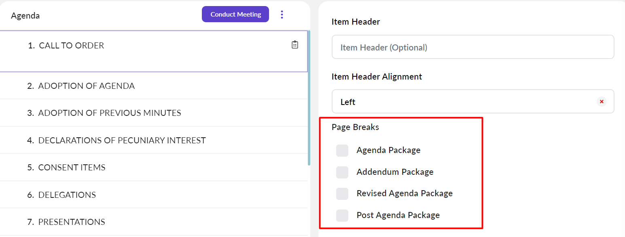Click the Conduct Meeting button
The width and height of the screenshot is (625, 237).
[235, 14]
